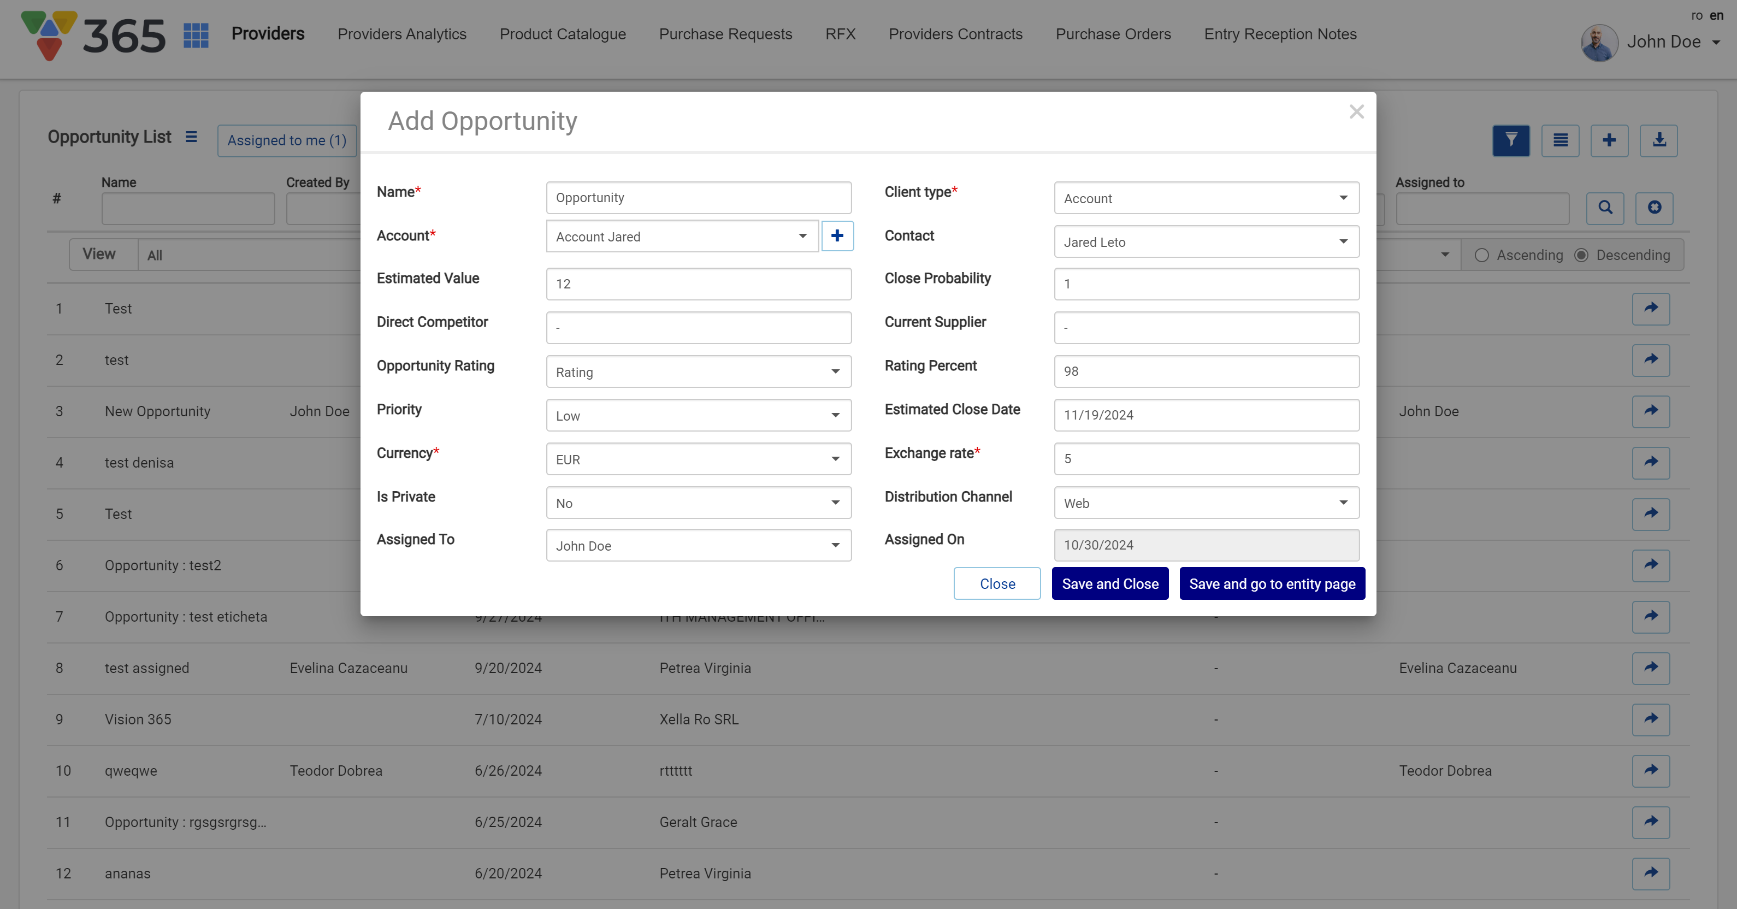This screenshot has height=909, width=1737.
Task: Click the plus icon next to Account field
Action: tap(837, 236)
